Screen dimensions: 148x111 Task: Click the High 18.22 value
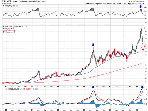pos(100,3)
